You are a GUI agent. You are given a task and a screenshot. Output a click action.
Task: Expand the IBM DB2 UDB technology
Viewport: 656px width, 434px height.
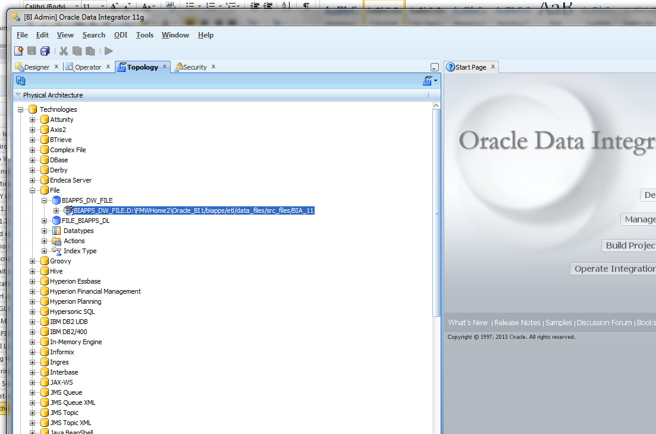pos(32,322)
